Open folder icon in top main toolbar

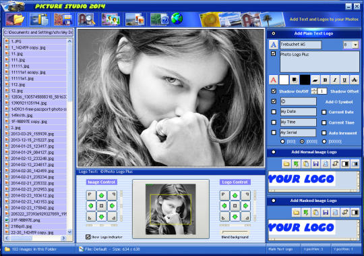(16, 19)
